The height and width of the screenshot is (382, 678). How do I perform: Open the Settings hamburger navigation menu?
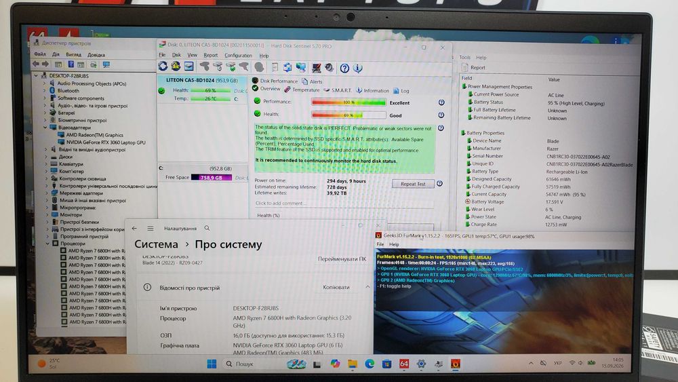tap(150, 228)
